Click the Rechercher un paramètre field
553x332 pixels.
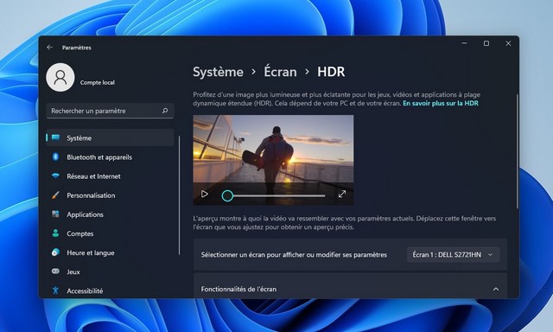[x=110, y=111]
